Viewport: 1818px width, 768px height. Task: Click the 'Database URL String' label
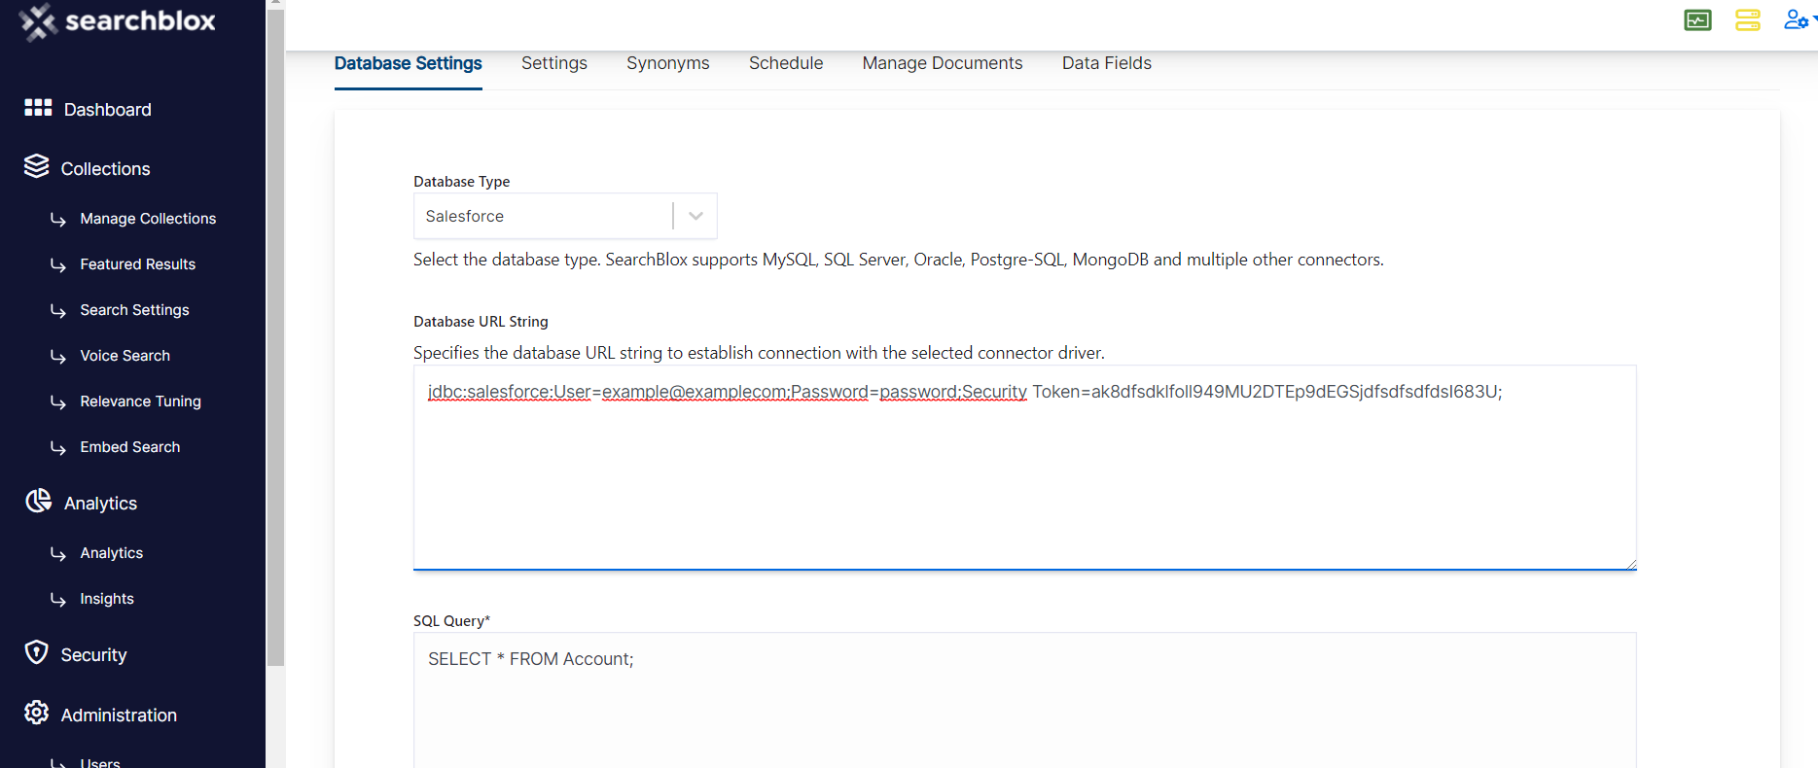(x=481, y=322)
